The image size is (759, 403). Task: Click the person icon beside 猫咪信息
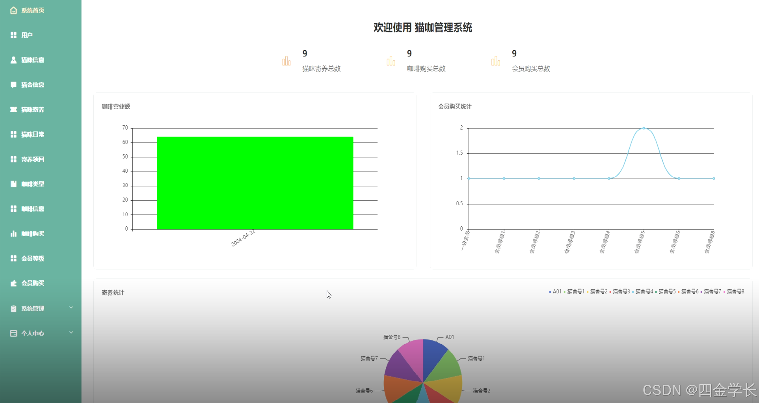click(13, 60)
